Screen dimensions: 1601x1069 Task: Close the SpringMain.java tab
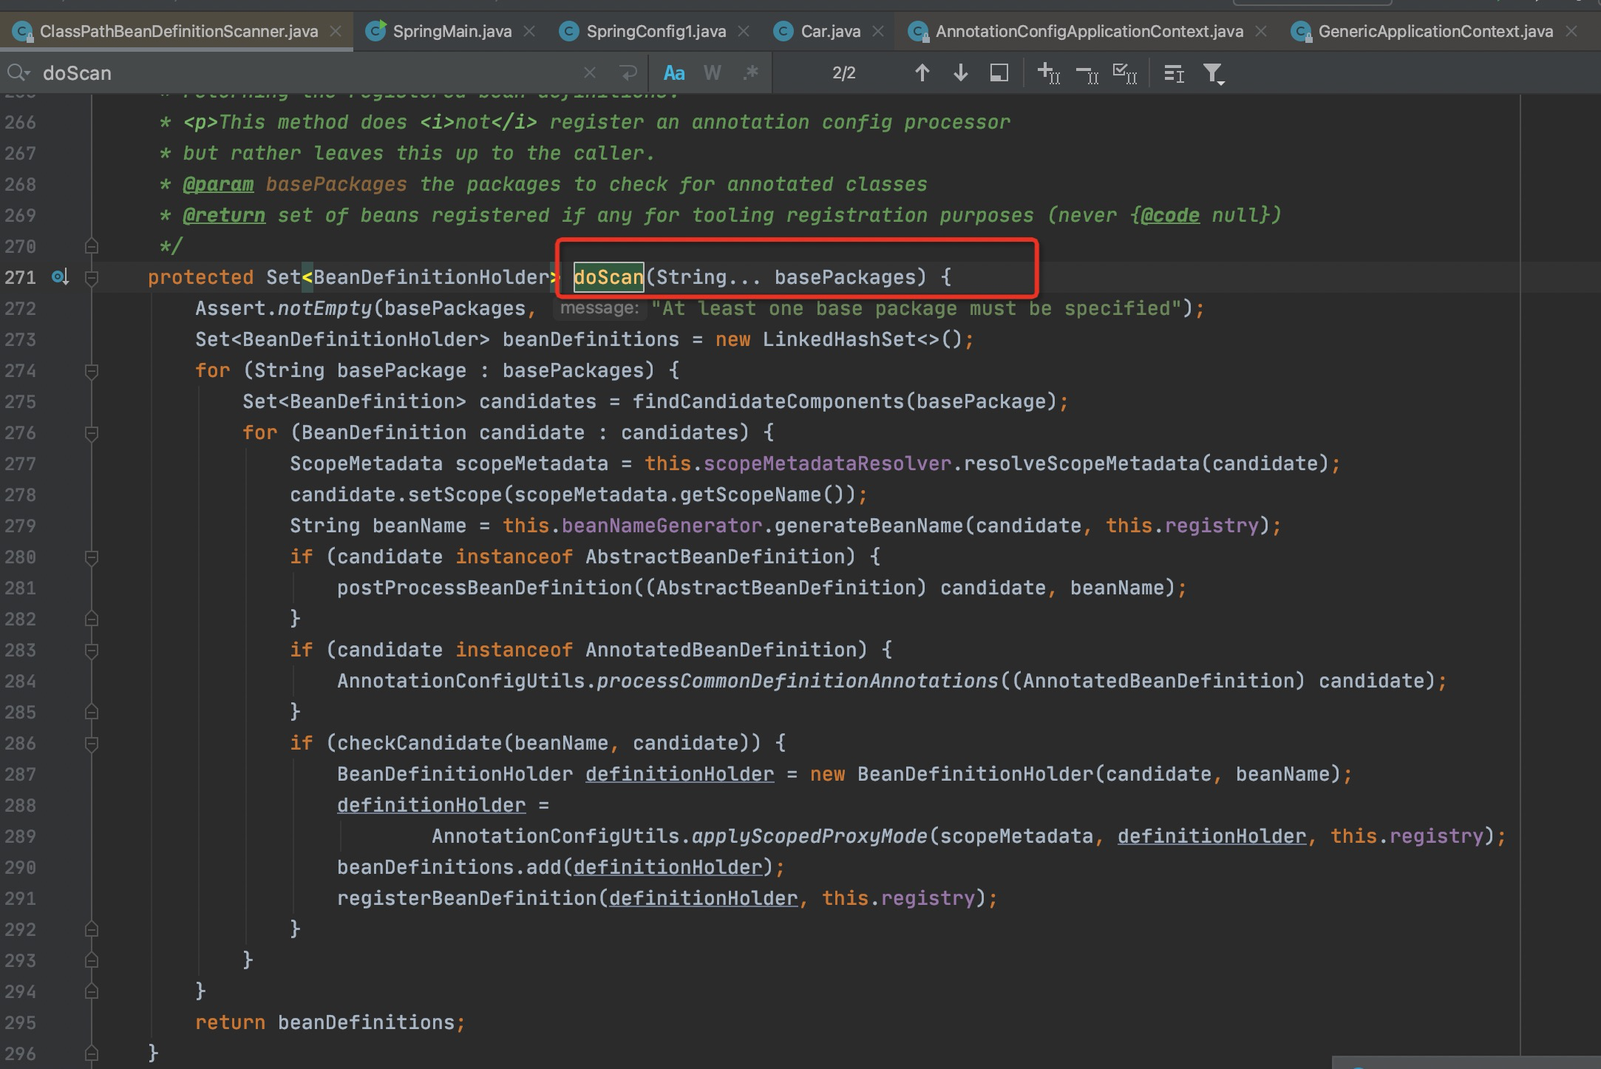529,31
